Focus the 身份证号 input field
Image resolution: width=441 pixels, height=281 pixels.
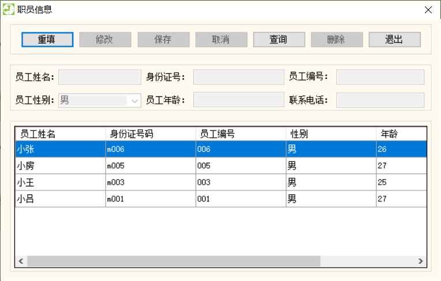pyautogui.click(x=238, y=77)
